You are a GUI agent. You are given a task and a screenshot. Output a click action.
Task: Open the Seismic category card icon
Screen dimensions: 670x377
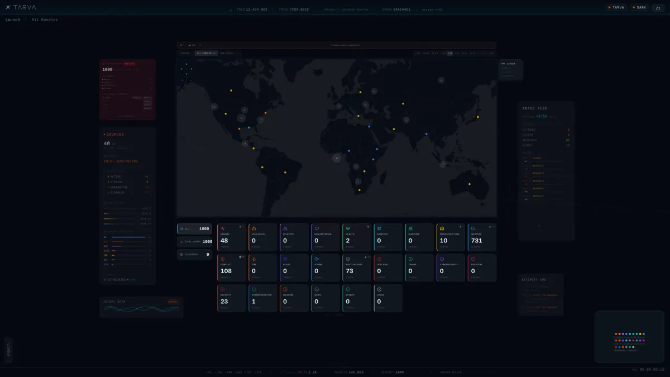(x=223, y=228)
